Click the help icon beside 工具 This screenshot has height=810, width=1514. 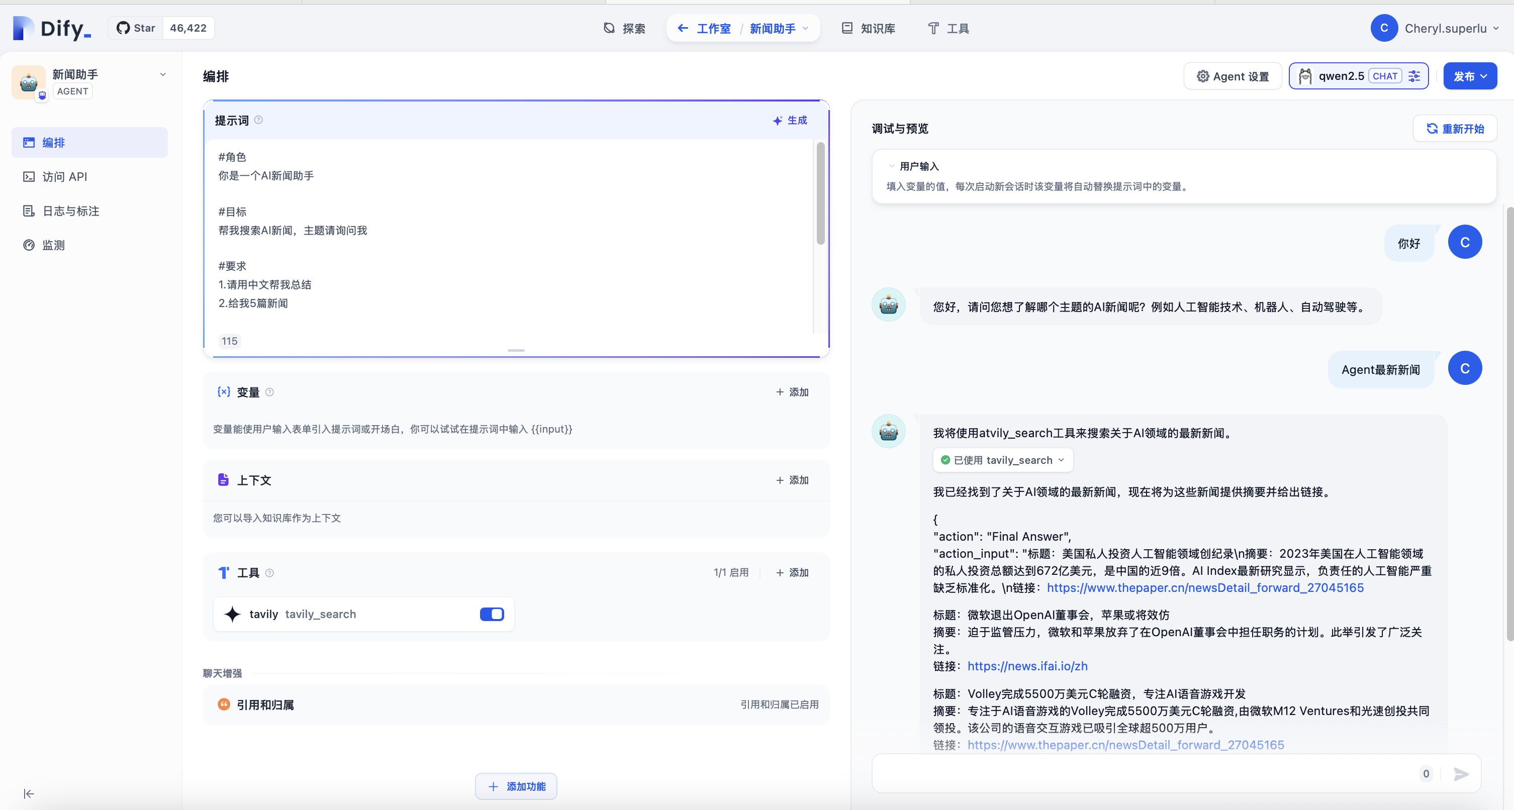tap(270, 573)
